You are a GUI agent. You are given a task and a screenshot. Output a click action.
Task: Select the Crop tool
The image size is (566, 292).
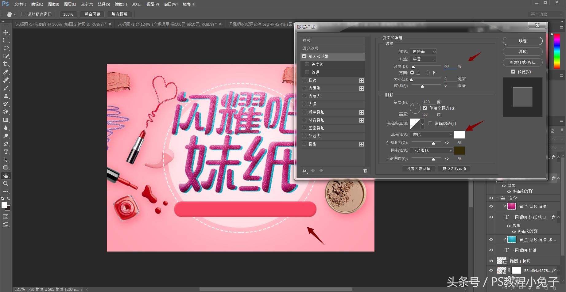click(x=6, y=64)
